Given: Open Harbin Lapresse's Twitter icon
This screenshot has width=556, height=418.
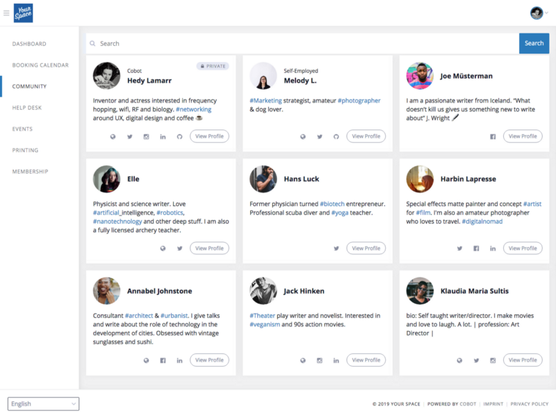Looking at the screenshot, I should coord(459,248).
